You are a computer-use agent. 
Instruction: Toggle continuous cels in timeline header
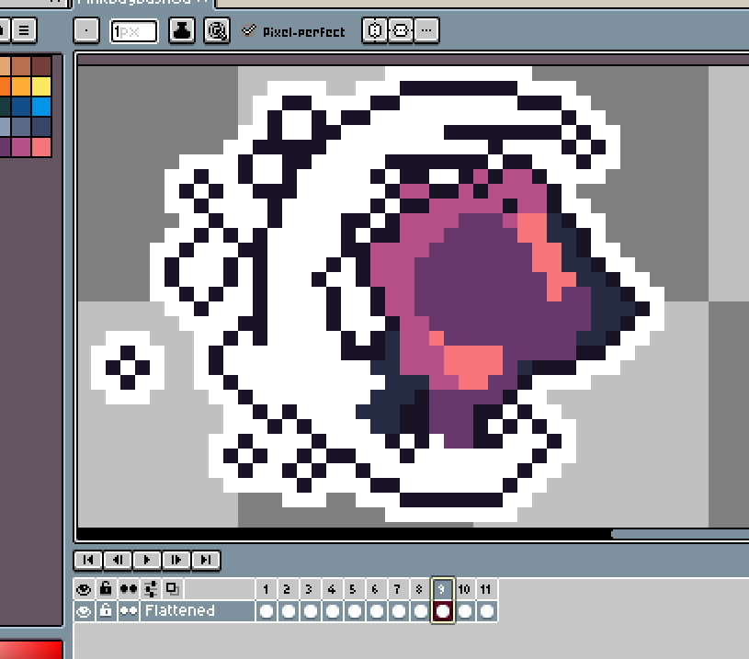(128, 589)
